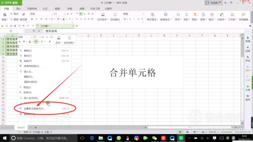Click the 排序 sort icon in ribbon
The height and width of the screenshot is (142, 253).
(203, 15)
